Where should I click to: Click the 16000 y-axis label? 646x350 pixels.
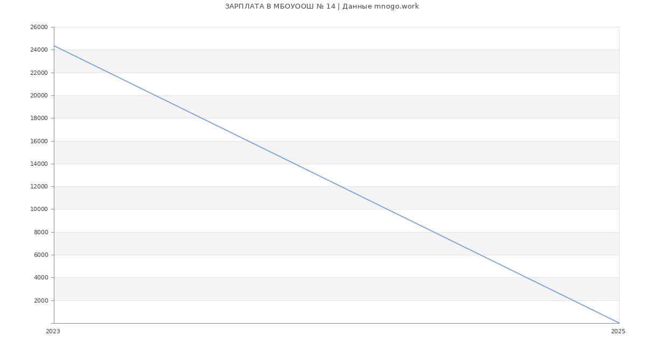39,141
